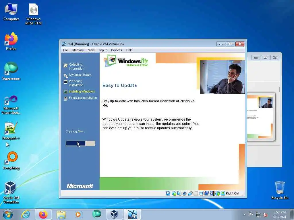294x220 pixels.
Task: Switch to Firefox in the taskbar
Action: pyautogui.click(x=43, y=214)
